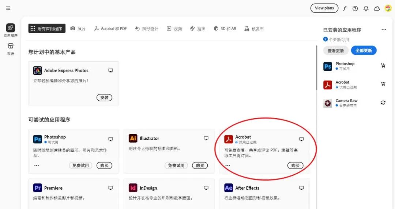
Task: Open the help question mark icon
Action: click(355, 8)
